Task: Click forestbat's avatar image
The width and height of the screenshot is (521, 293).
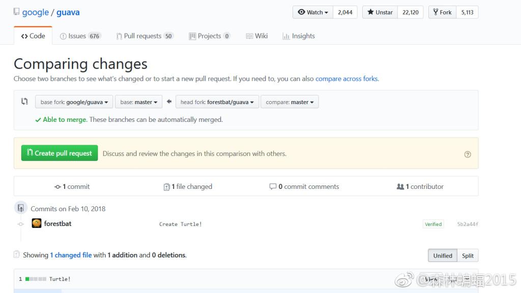Action: pos(37,223)
